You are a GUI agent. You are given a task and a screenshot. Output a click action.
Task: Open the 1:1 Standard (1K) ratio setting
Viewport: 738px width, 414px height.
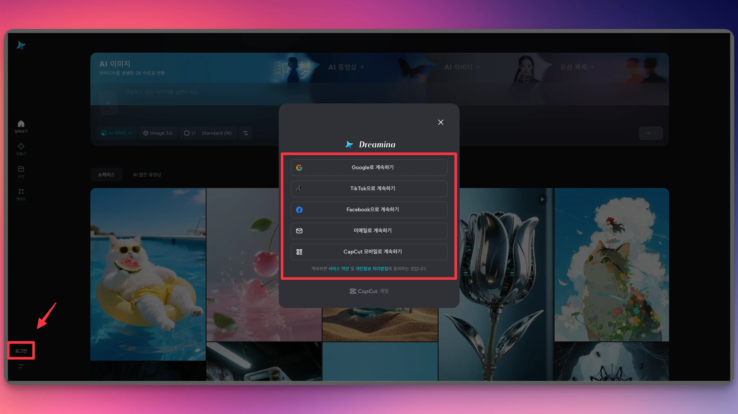click(x=208, y=133)
